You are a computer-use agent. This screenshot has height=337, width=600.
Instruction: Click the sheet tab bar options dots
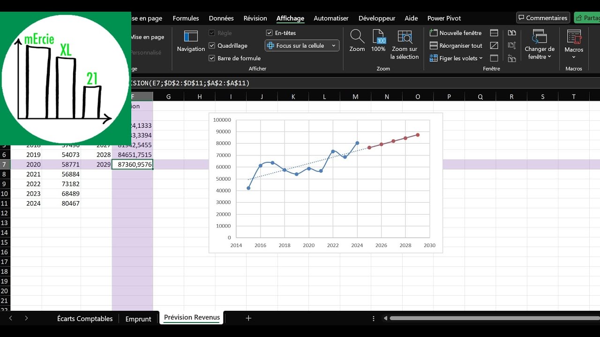point(374,318)
